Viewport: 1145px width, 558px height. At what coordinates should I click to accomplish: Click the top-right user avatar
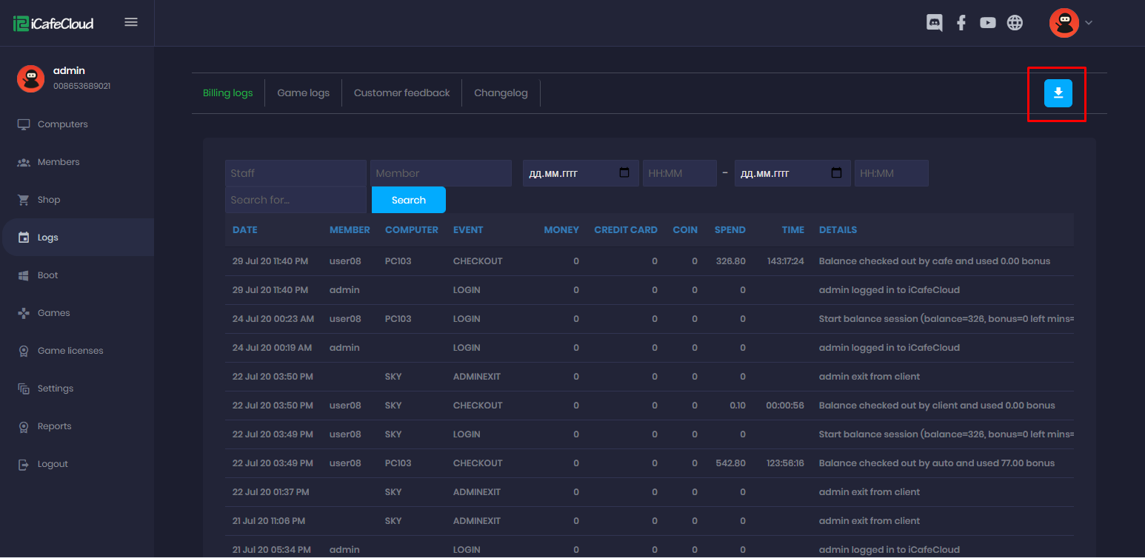[x=1064, y=23]
